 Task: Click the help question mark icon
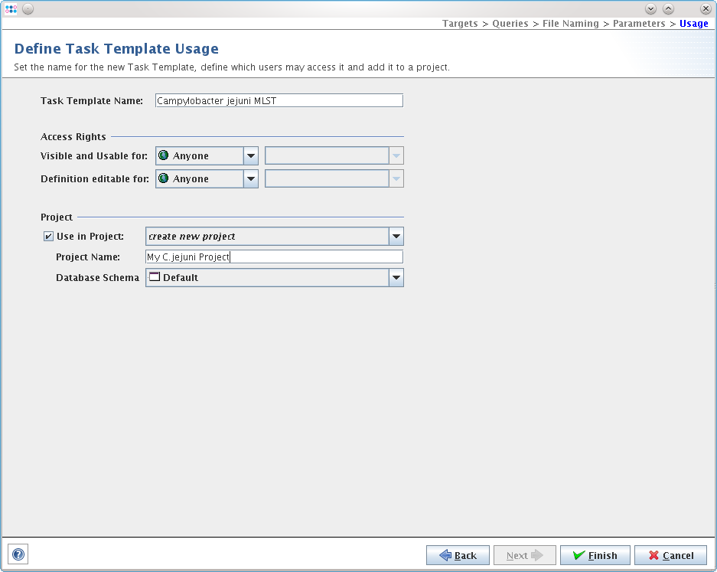tap(18, 555)
